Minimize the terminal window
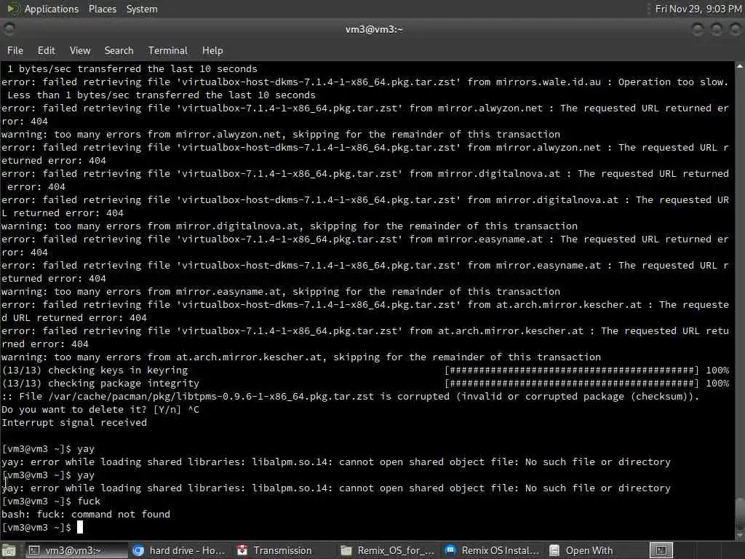 tap(698, 29)
